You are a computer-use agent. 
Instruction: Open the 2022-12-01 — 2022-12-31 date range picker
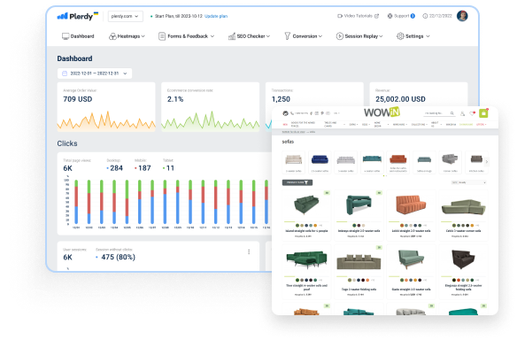95,73
